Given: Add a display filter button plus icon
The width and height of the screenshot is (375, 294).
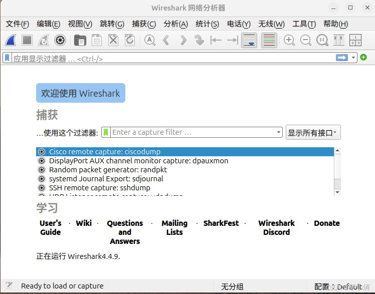Looking at the screenshot, I should click(x=363, y=57).
